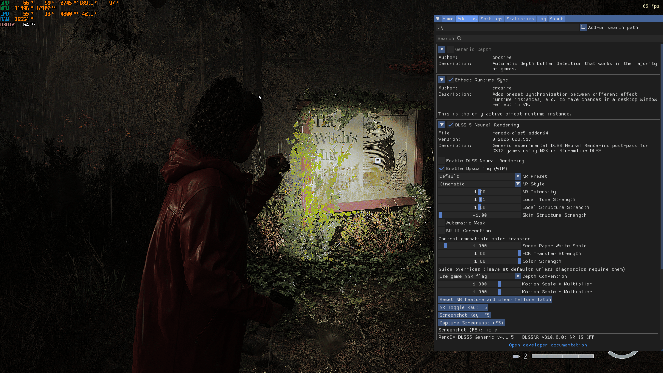Enable DLSS Neural Rendering checkbox
Viewport: 663px width, 373px height.
(442, 161)
